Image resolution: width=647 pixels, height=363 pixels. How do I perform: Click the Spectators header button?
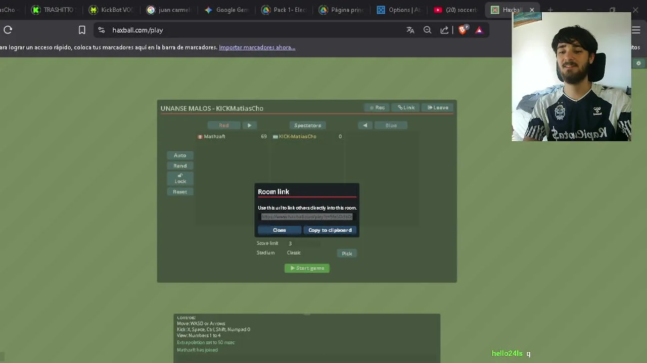tap(307, 125)
